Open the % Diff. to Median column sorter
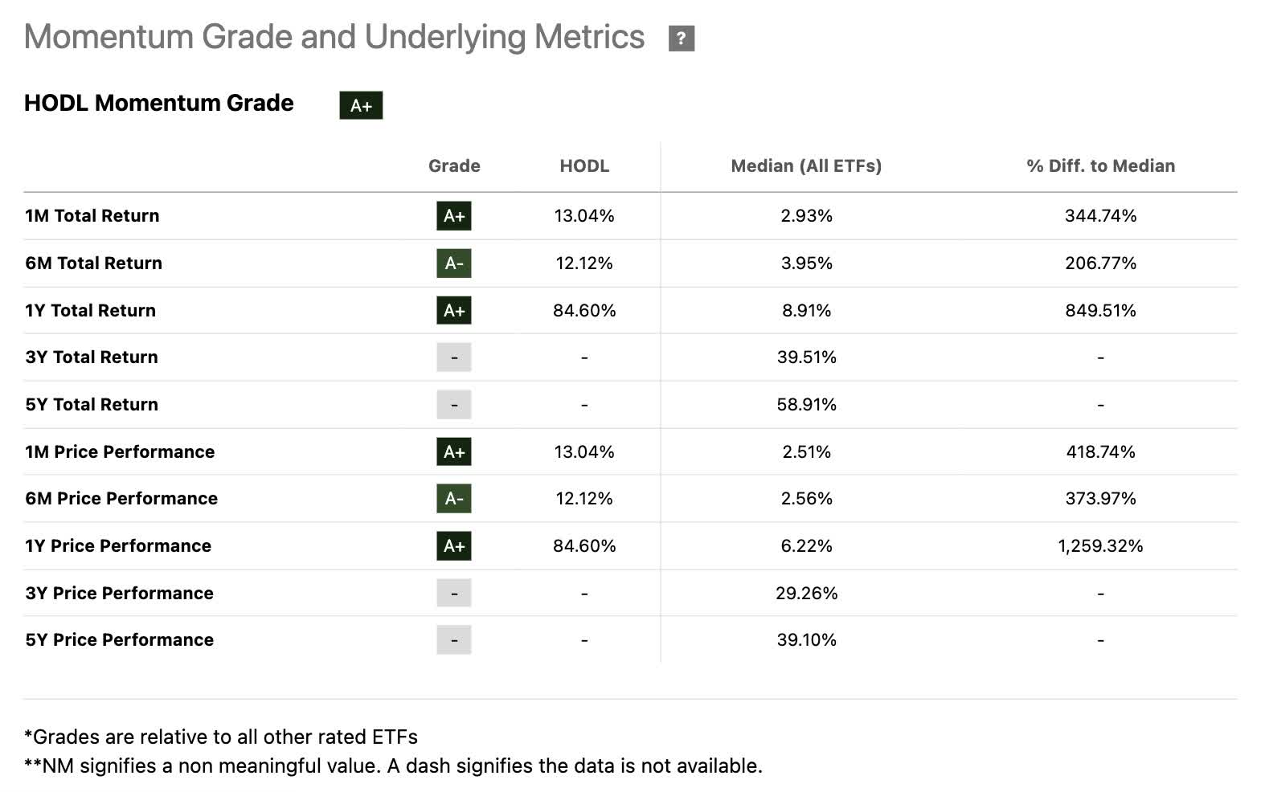Viewport: 1265px width, 792px height. pos(1100,166)
